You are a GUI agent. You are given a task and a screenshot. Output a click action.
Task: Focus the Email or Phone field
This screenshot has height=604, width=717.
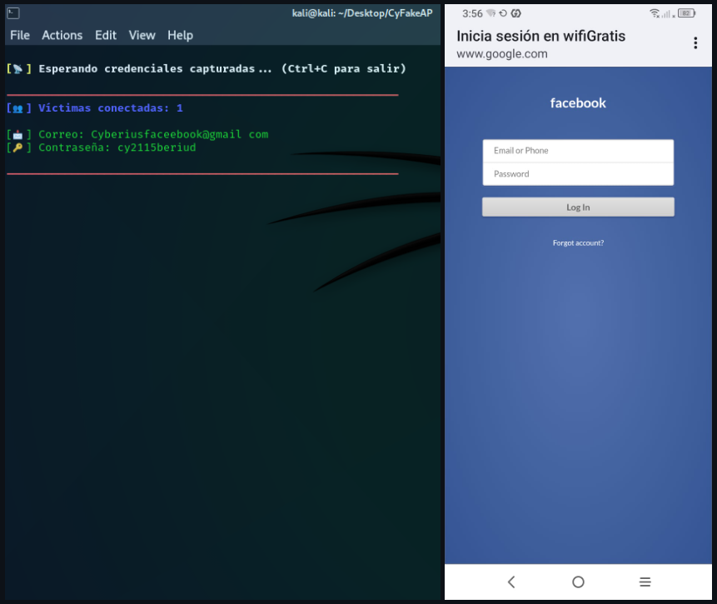click(578, 151)
